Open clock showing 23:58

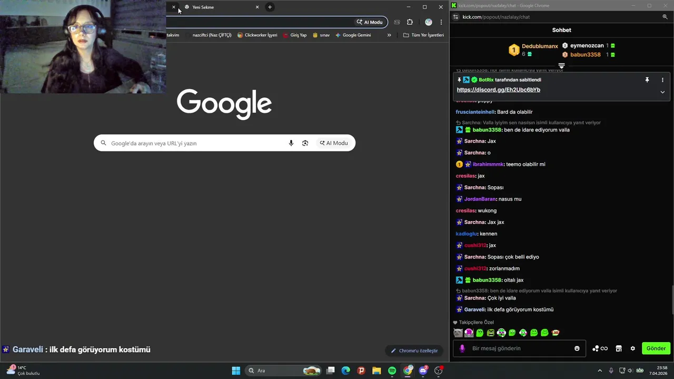[x=658, y=371]
